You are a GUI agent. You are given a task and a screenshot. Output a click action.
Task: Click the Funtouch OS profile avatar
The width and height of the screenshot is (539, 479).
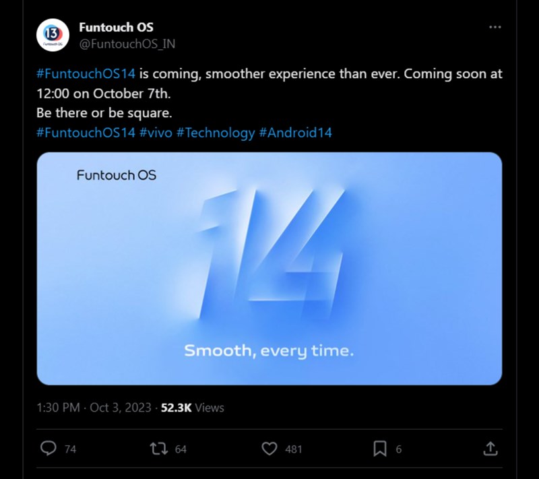point(53,35)
